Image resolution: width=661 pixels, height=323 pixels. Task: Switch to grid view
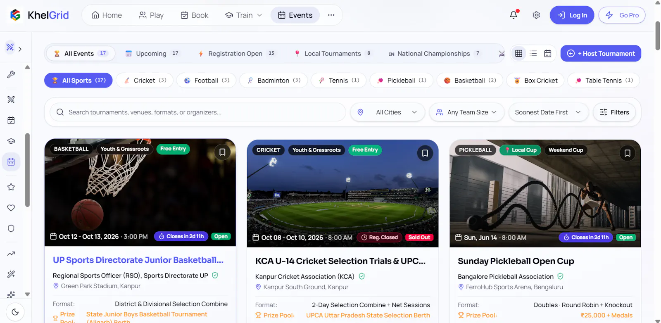point(518,53)
